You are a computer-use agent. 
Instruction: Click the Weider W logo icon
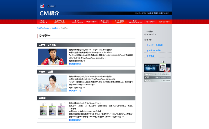coord(42,6)
